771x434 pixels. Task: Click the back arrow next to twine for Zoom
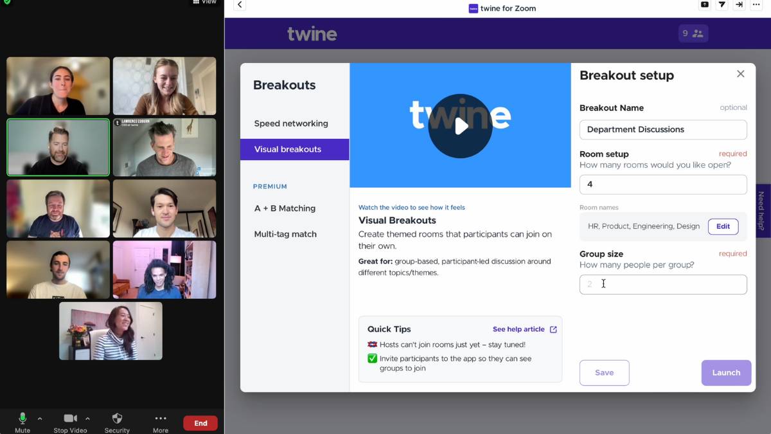[x=238, y=5]
